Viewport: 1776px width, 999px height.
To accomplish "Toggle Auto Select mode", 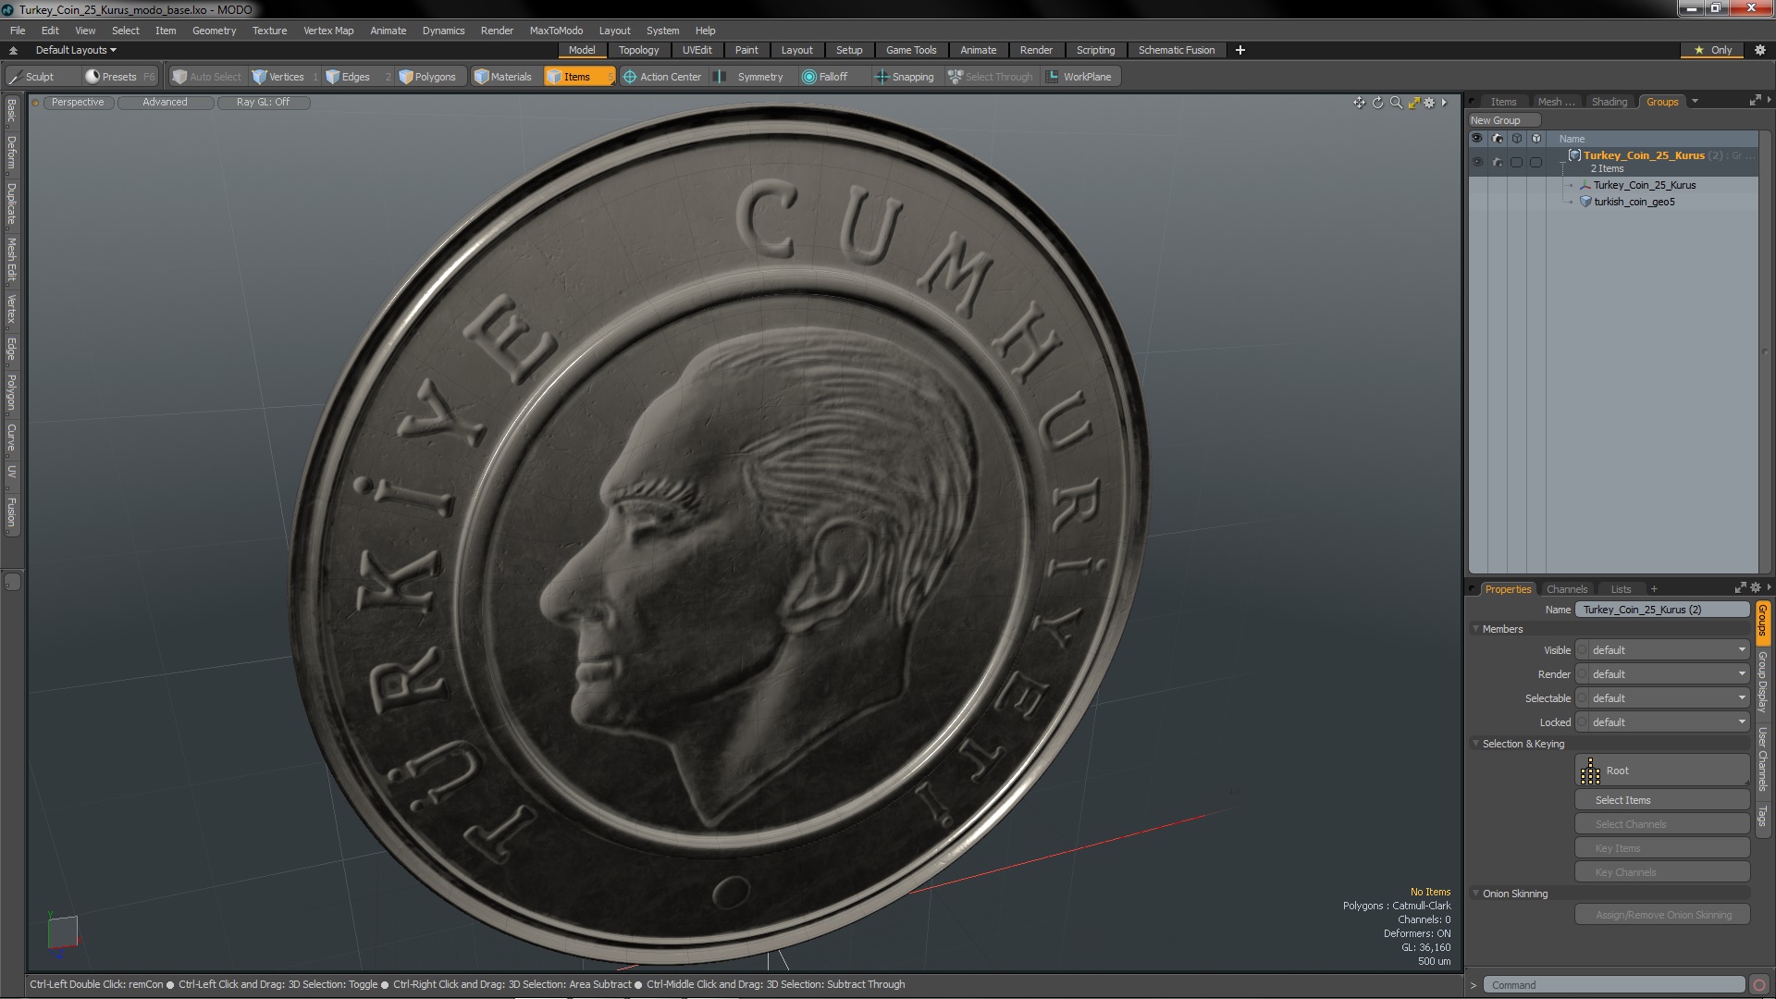I will pos(206,77).
